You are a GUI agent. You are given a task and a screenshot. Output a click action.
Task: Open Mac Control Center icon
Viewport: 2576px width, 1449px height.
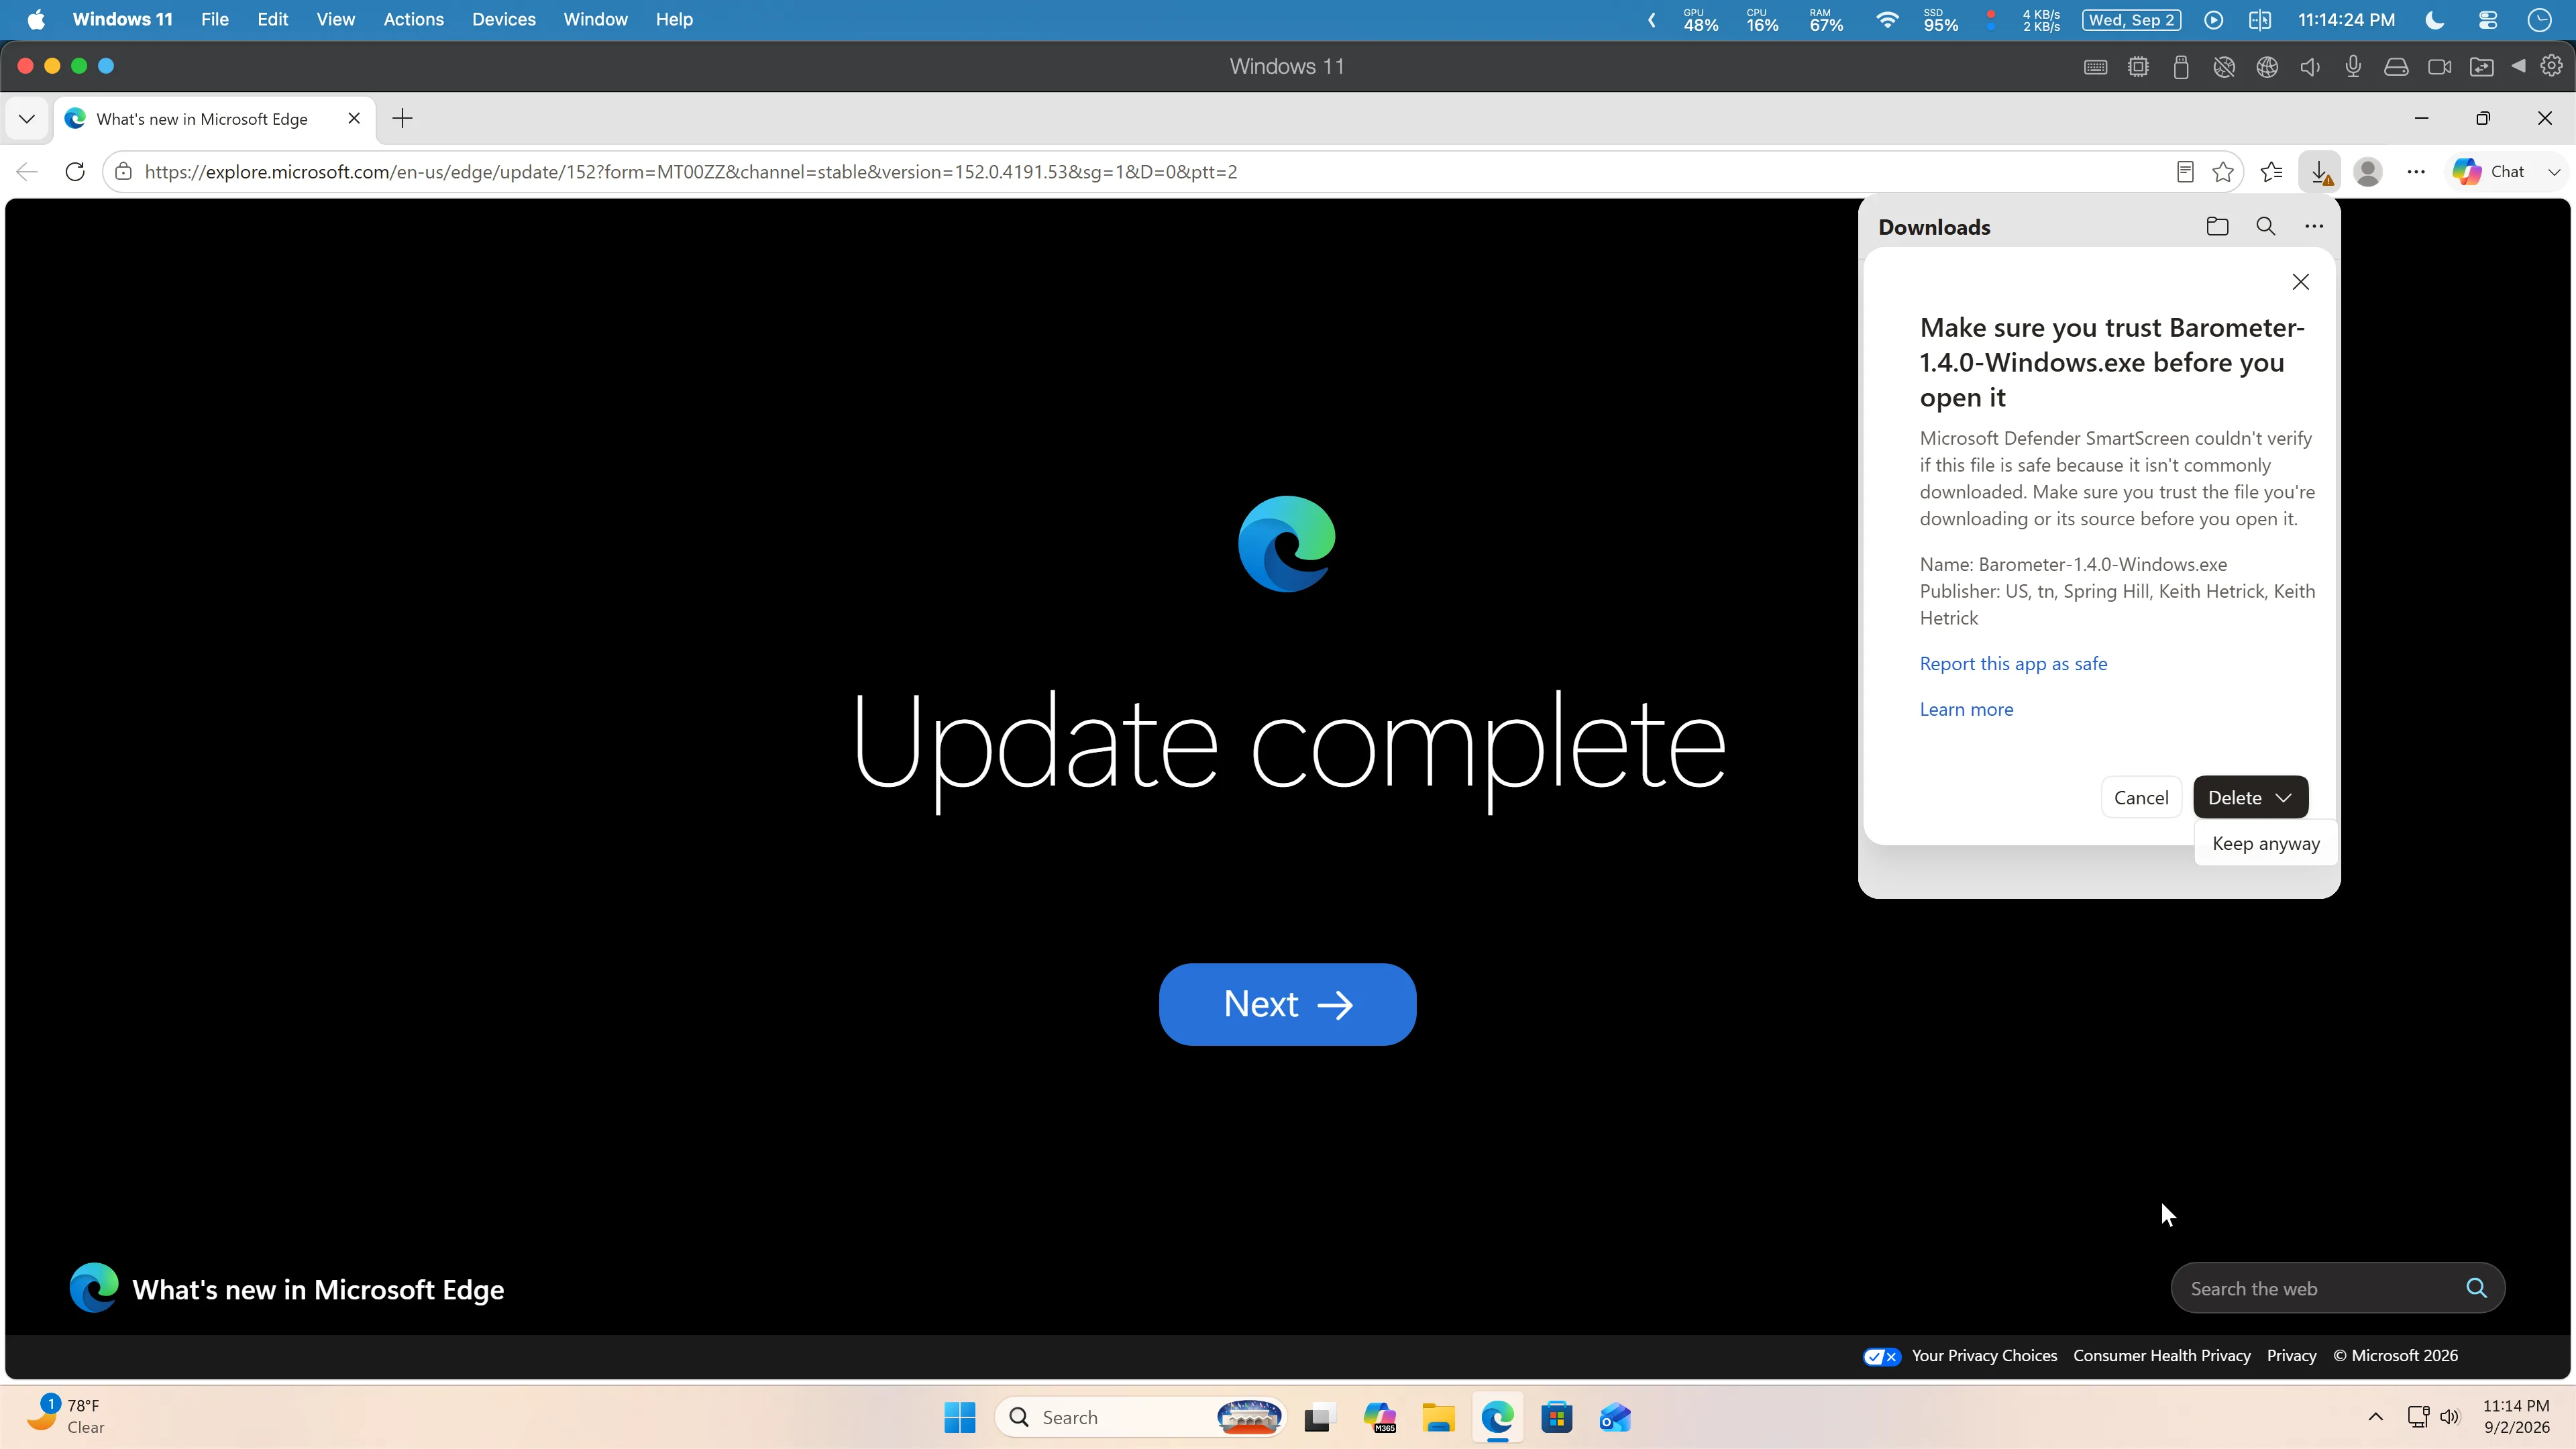point(2488,20)
